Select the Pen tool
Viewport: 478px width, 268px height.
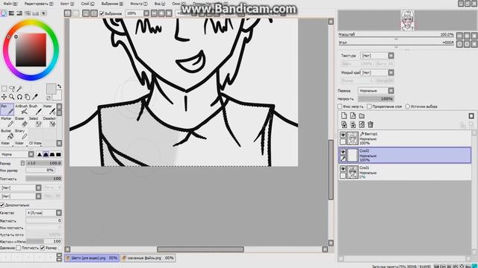[7, 109]
